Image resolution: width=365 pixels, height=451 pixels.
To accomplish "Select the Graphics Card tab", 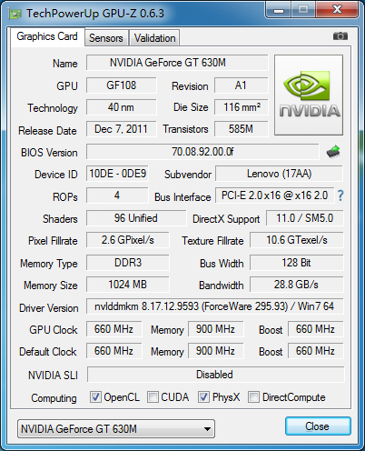I will pyautogui.click(x=47, y=36).
